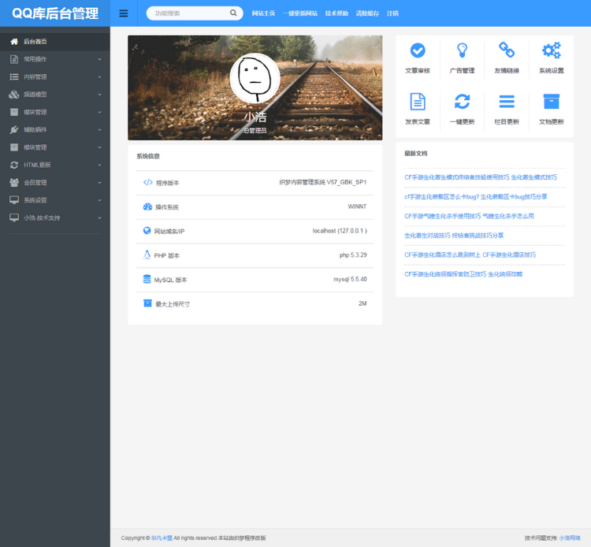Click the users icon next to 会员管理
Screen dimensions: 591x547
[14, 182]
